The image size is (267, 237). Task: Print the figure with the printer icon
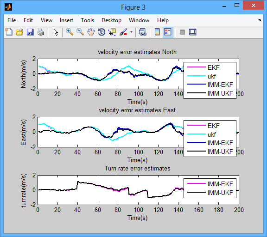41,32
